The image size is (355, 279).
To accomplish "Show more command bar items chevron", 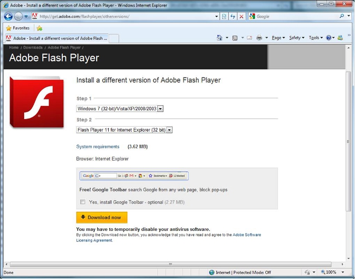I will tap(349, 35).
